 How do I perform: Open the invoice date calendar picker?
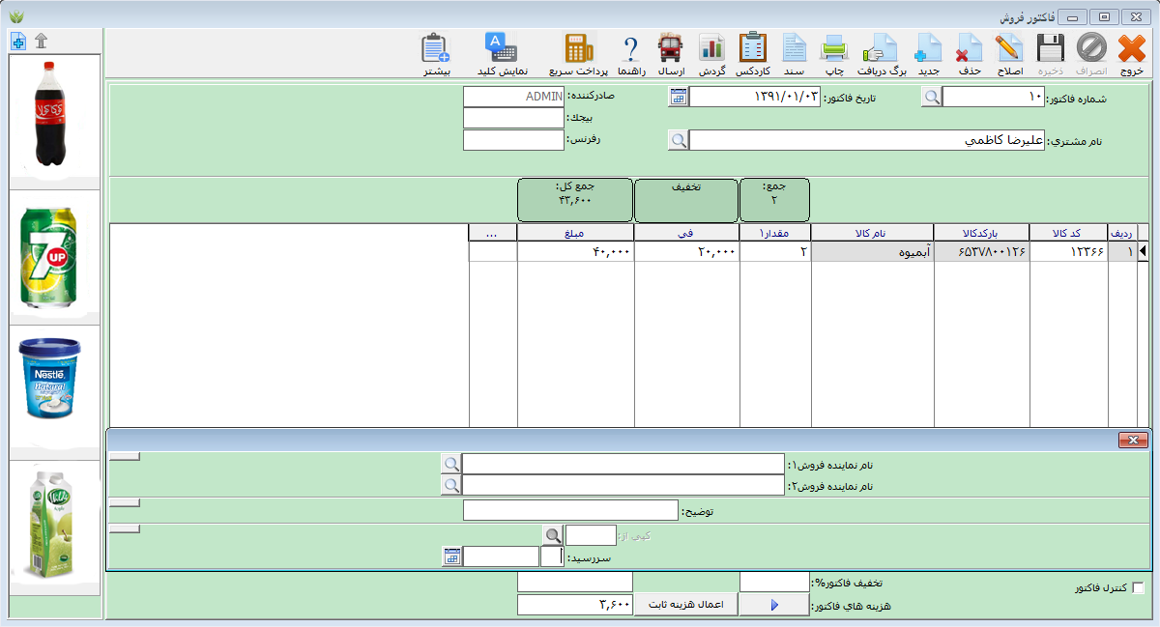point(679,97)
